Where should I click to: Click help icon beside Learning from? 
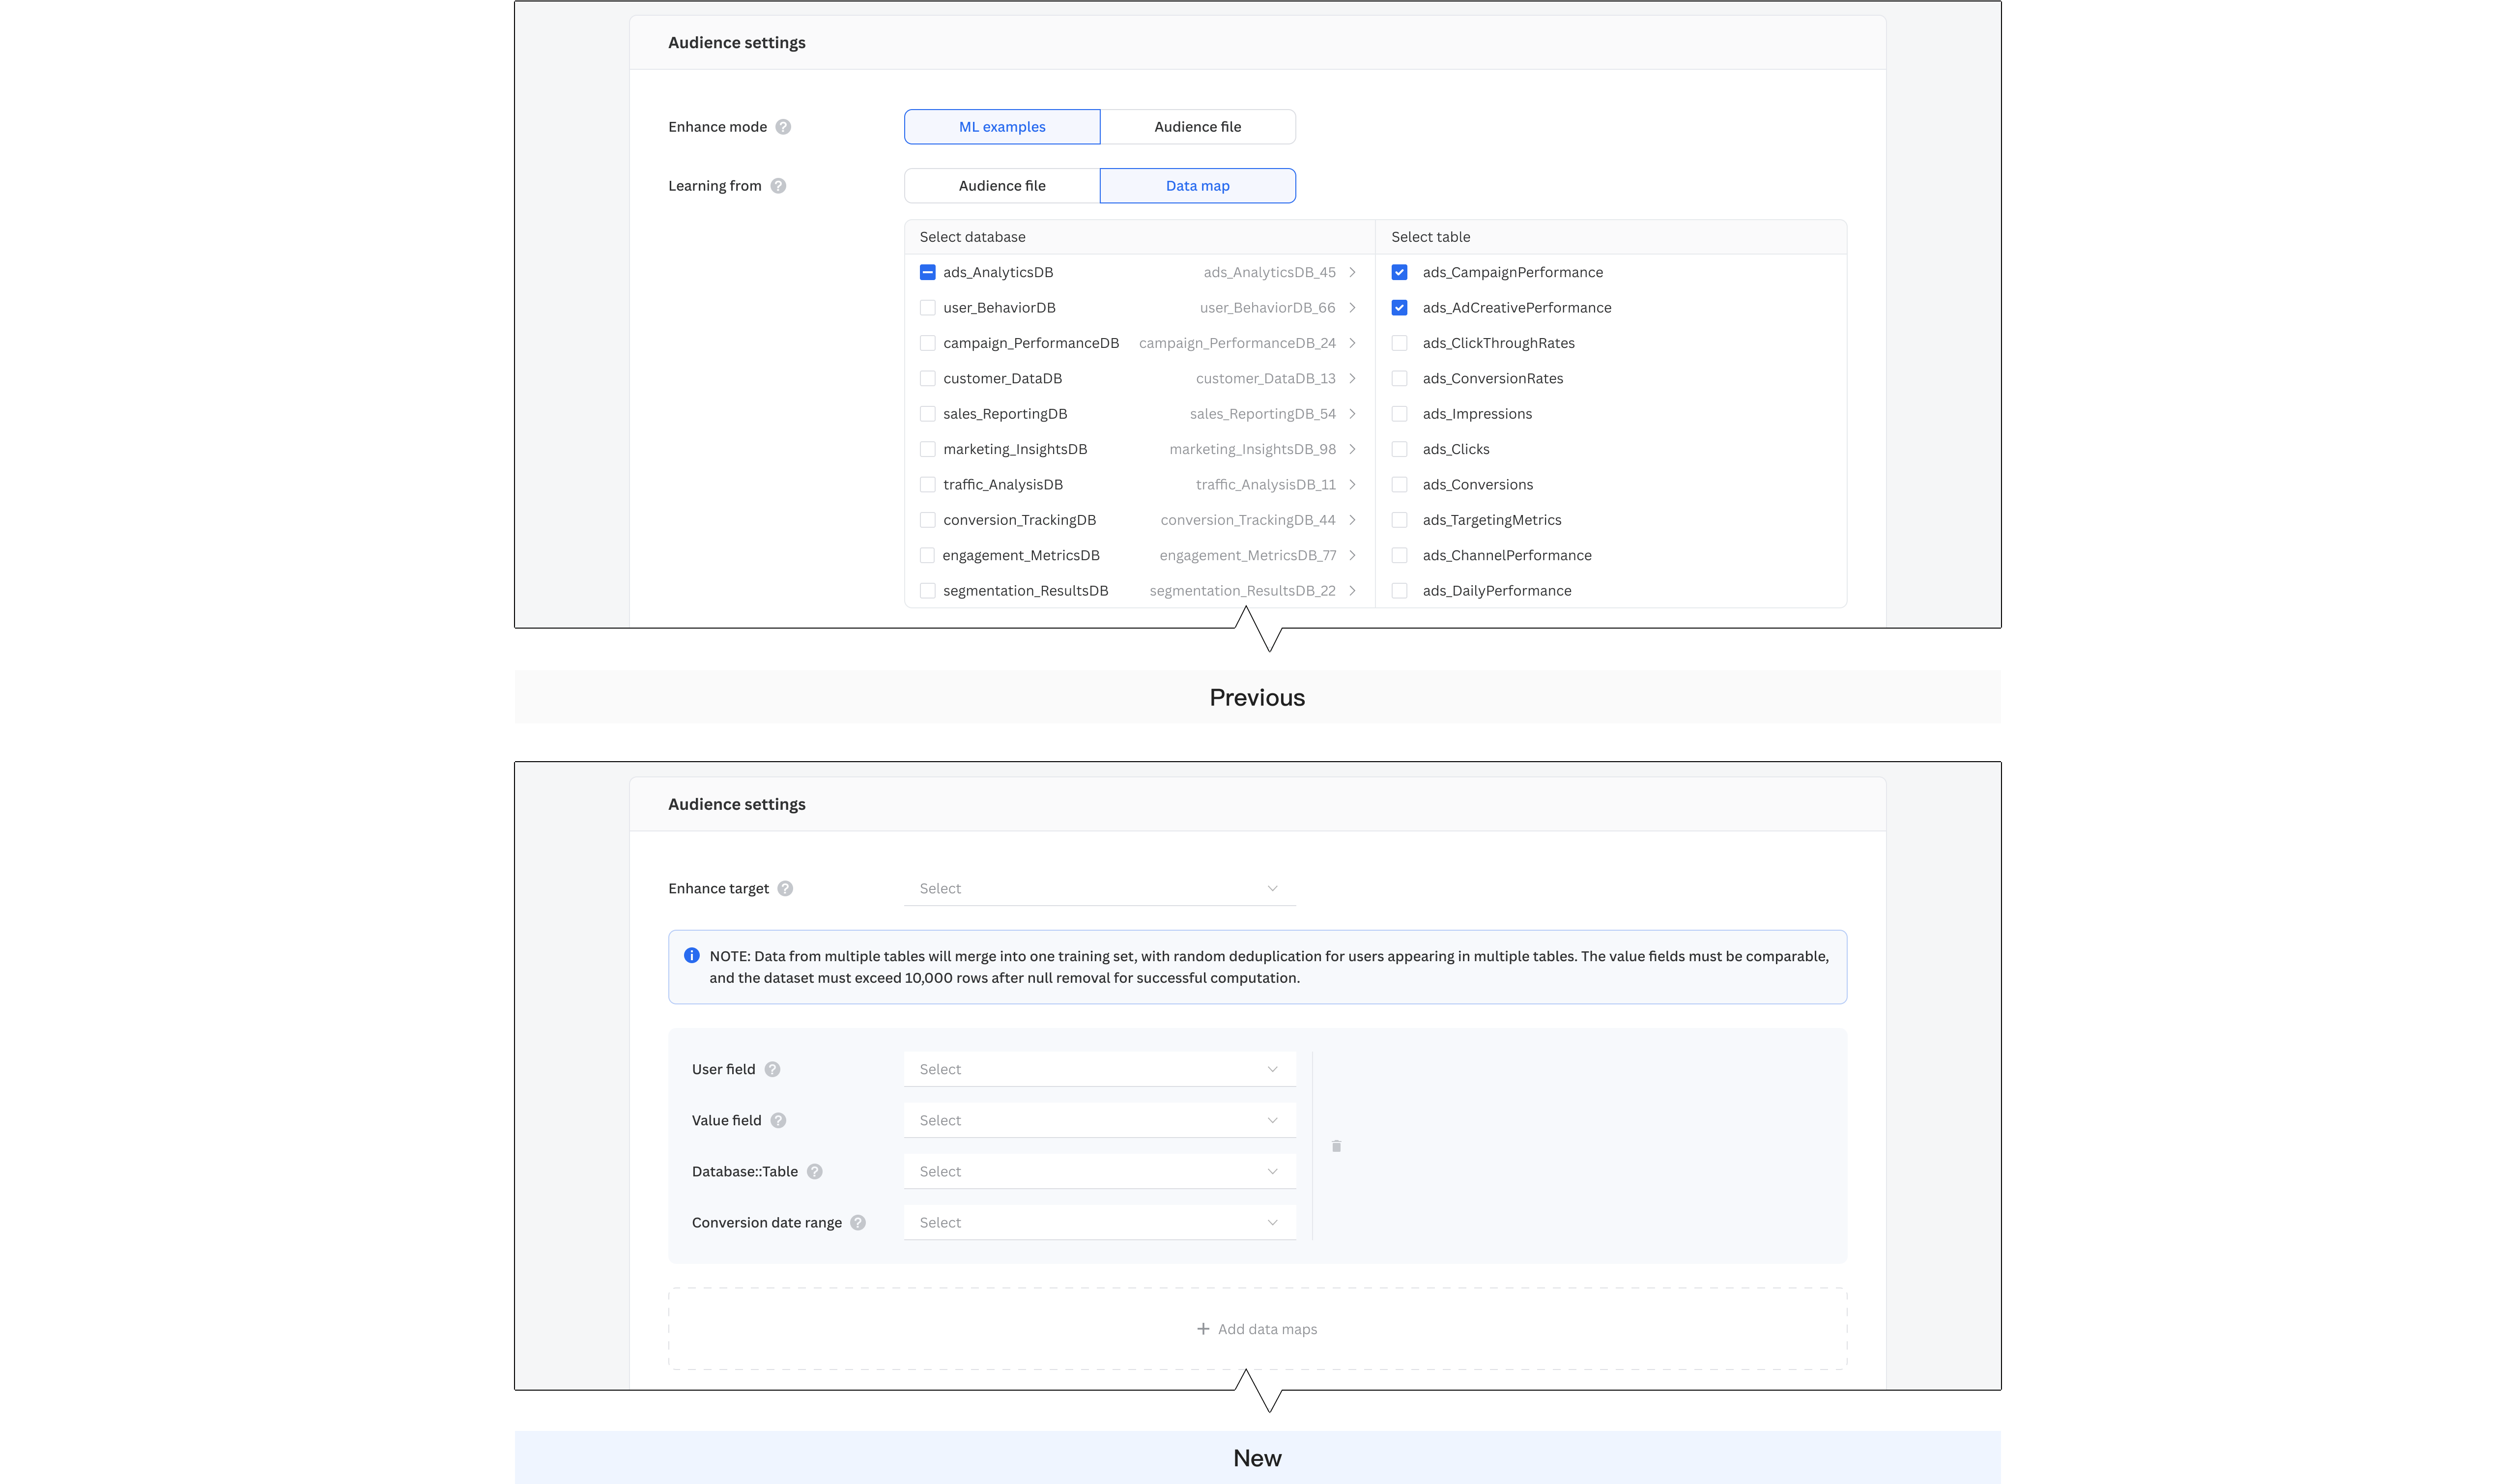point(778,186)
